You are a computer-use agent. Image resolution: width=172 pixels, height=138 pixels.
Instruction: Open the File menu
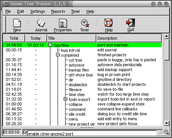pos(8,11)
